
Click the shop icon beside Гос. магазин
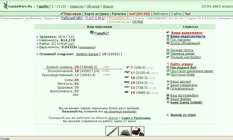pyautogui.click(x=168, y=39)
